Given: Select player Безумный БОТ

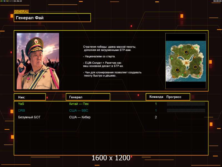Looking at the screenshot, I should pyautogui.click(x=29, y=117).
